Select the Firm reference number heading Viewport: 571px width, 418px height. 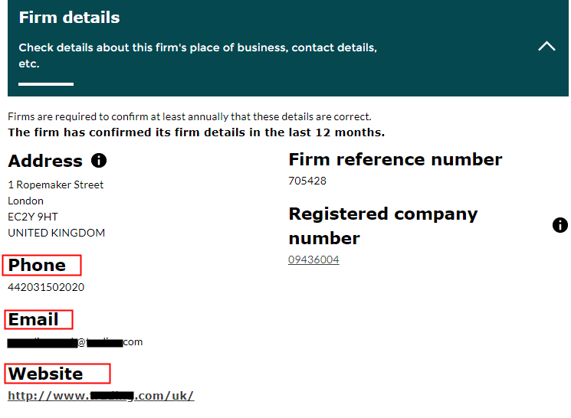pos(395,159)
